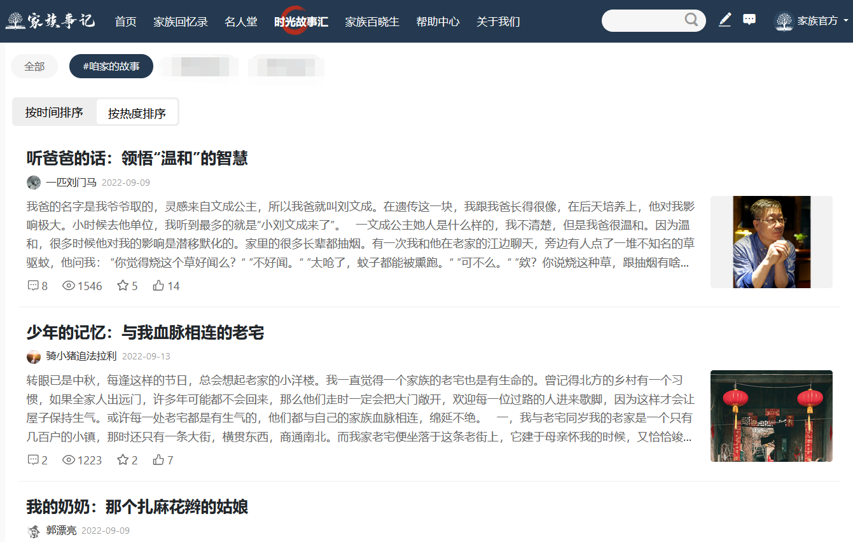Expand the 家族官方 account dropdown arrow
The image size is (853, 542).
point(846,21)
